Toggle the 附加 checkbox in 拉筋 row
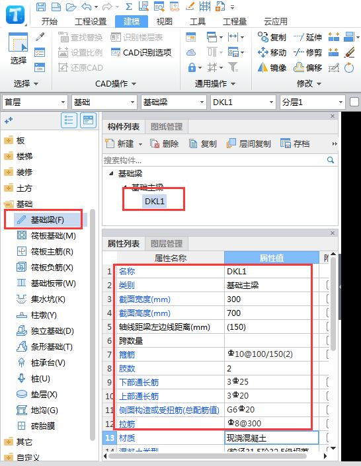The height and width of the screenshot is (466, 361). [327, 424]
